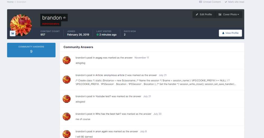This screenshot has height=138, width=264.
Task: Click the November 11 timestamp
Action: tap(142, 58)
